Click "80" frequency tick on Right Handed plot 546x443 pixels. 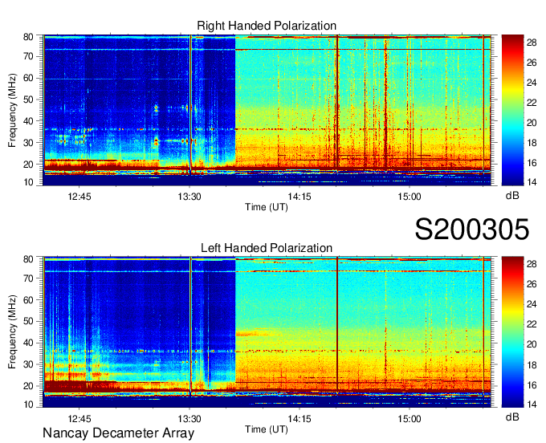(29, 37)
